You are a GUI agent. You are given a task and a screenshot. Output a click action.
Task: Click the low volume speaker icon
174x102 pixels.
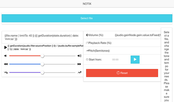(6, 56)
